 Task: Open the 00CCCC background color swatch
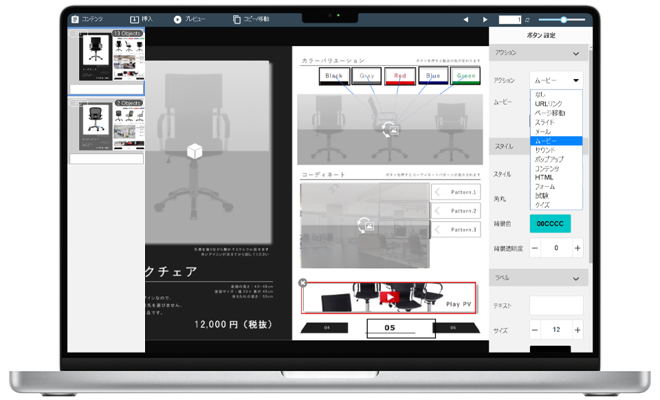click(x=550, y=224)
